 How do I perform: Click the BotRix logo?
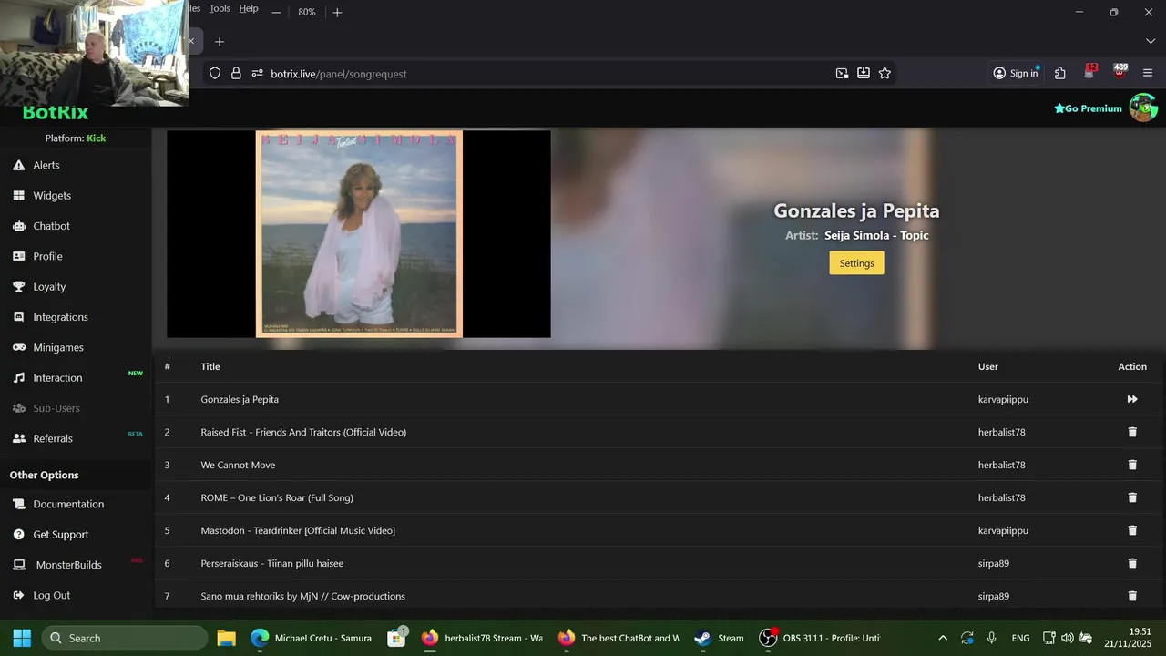56,113
